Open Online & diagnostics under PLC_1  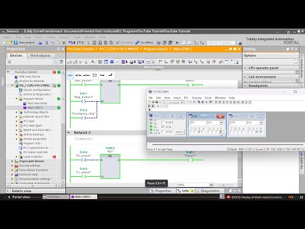[x=37, y=94]
